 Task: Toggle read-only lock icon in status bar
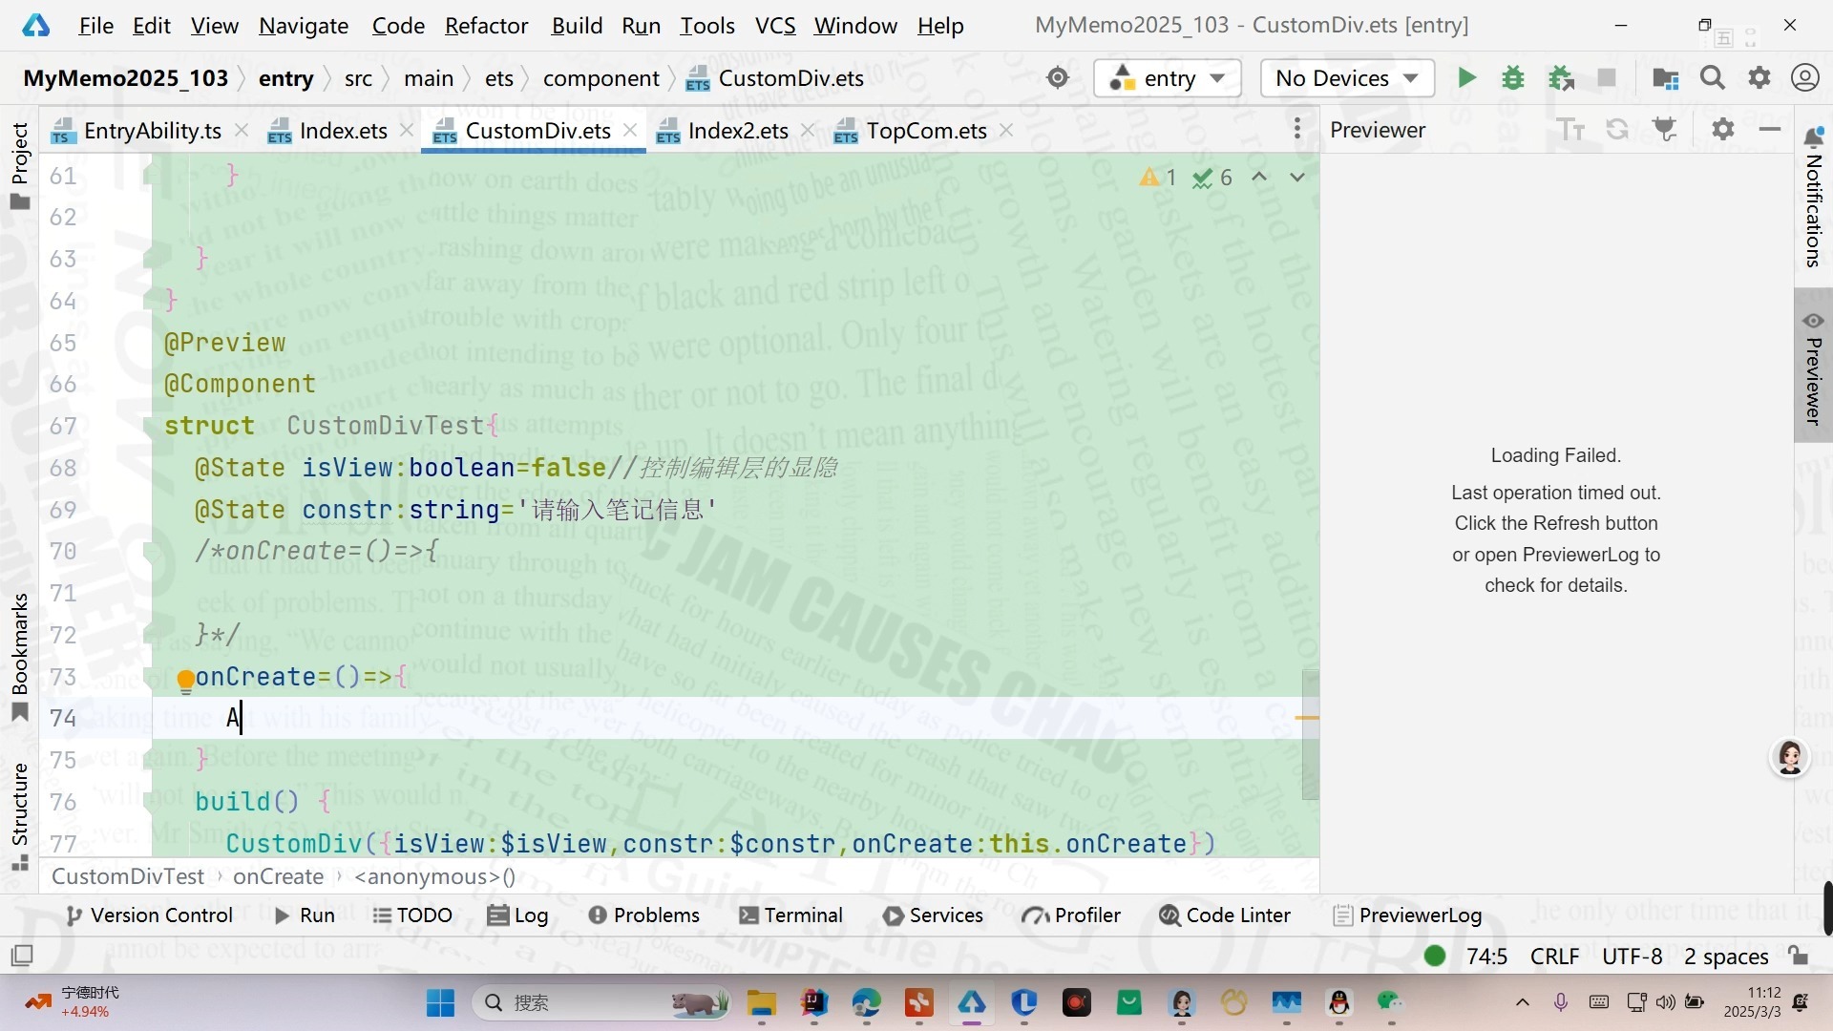click(1798, 956)
